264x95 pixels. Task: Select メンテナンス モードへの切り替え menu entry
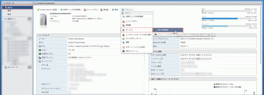pyautogui.click(x=137, y=35)
